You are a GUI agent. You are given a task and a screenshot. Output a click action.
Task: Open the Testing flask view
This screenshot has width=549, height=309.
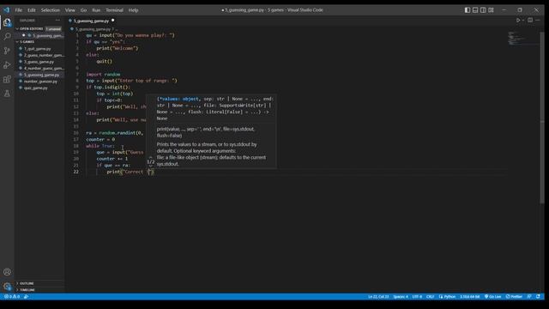(7, 94)
